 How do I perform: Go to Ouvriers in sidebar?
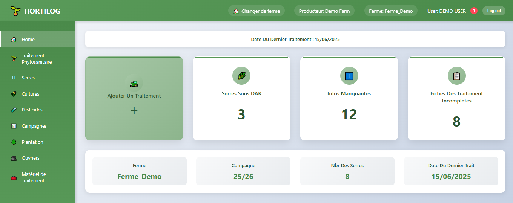pos(38,158)
